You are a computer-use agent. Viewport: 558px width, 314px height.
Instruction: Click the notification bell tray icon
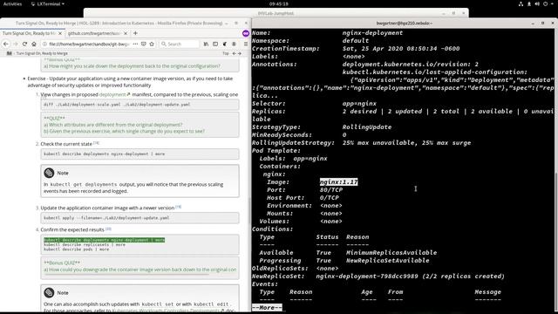click(x=529, y=3)
